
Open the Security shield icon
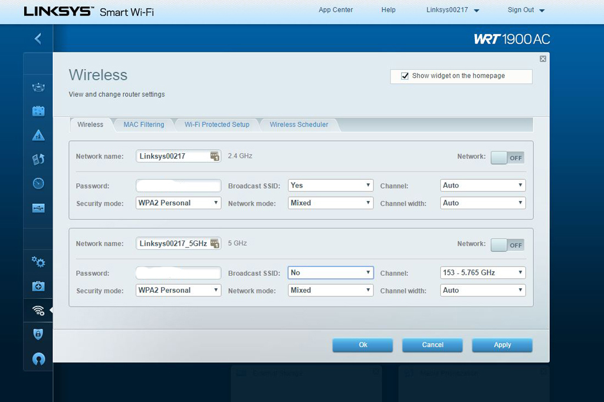tap(38, 334)
